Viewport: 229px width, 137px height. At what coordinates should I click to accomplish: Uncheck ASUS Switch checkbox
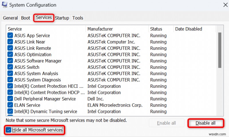click(10, 67)
